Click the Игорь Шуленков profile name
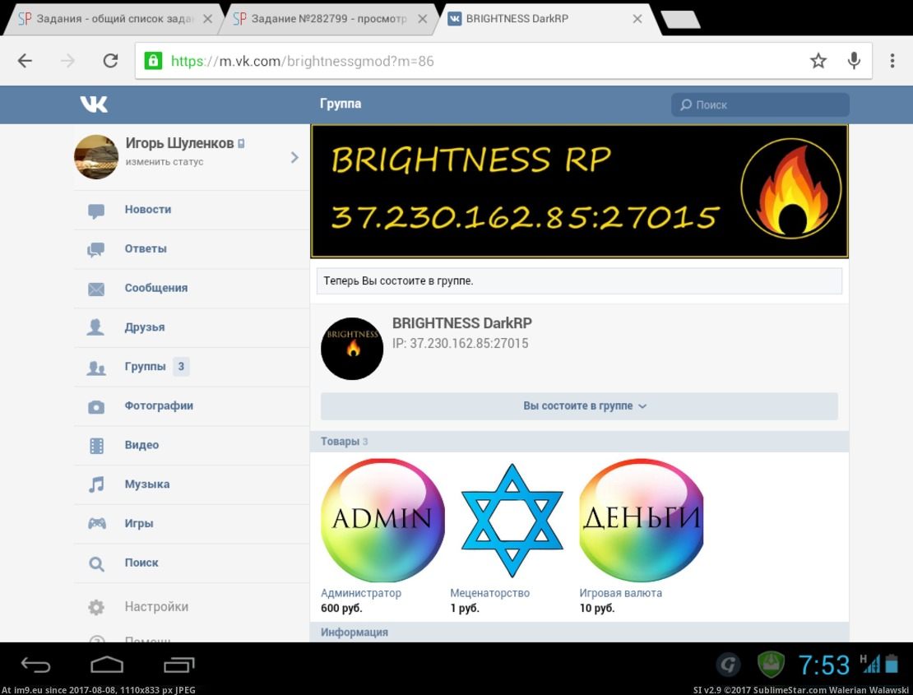 179,143
